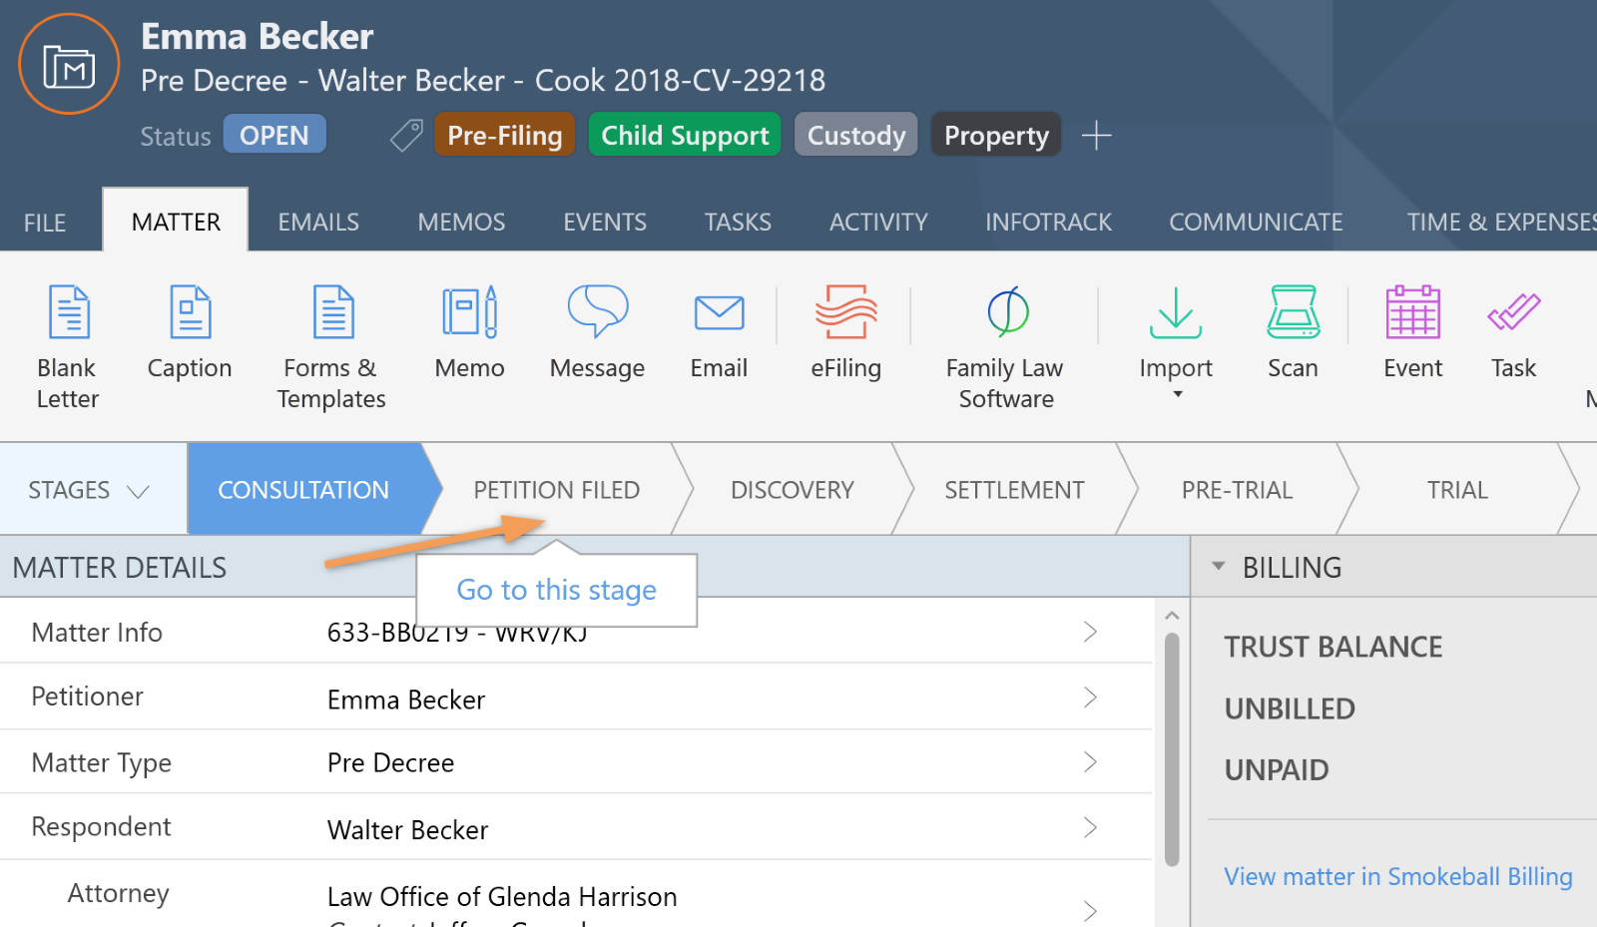
Task: Expand the Matter Type row chevron
Action: click(x=1090, y=762)
